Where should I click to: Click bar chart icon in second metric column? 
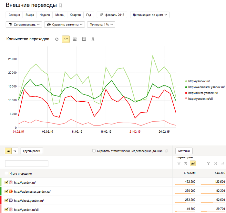(x=222, y=163)
